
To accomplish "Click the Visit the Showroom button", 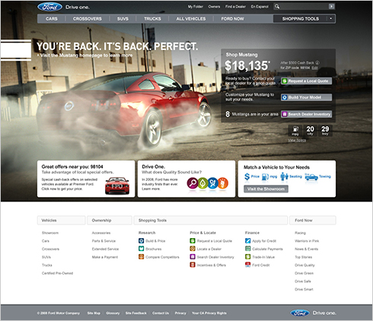I will tap(266, 189).
